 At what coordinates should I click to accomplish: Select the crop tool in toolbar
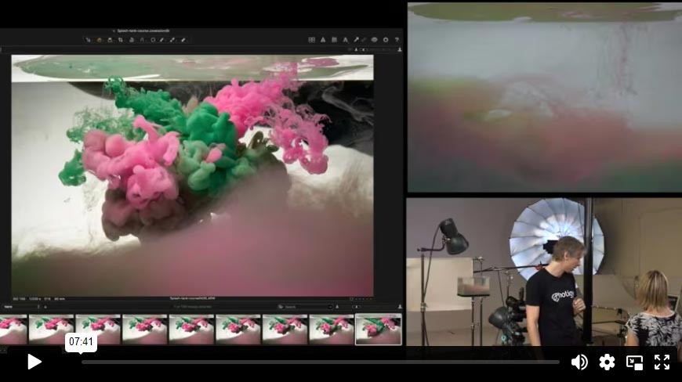[x=120, y=39]
